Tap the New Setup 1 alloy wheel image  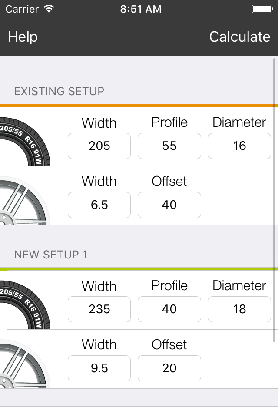coord(25,364)
